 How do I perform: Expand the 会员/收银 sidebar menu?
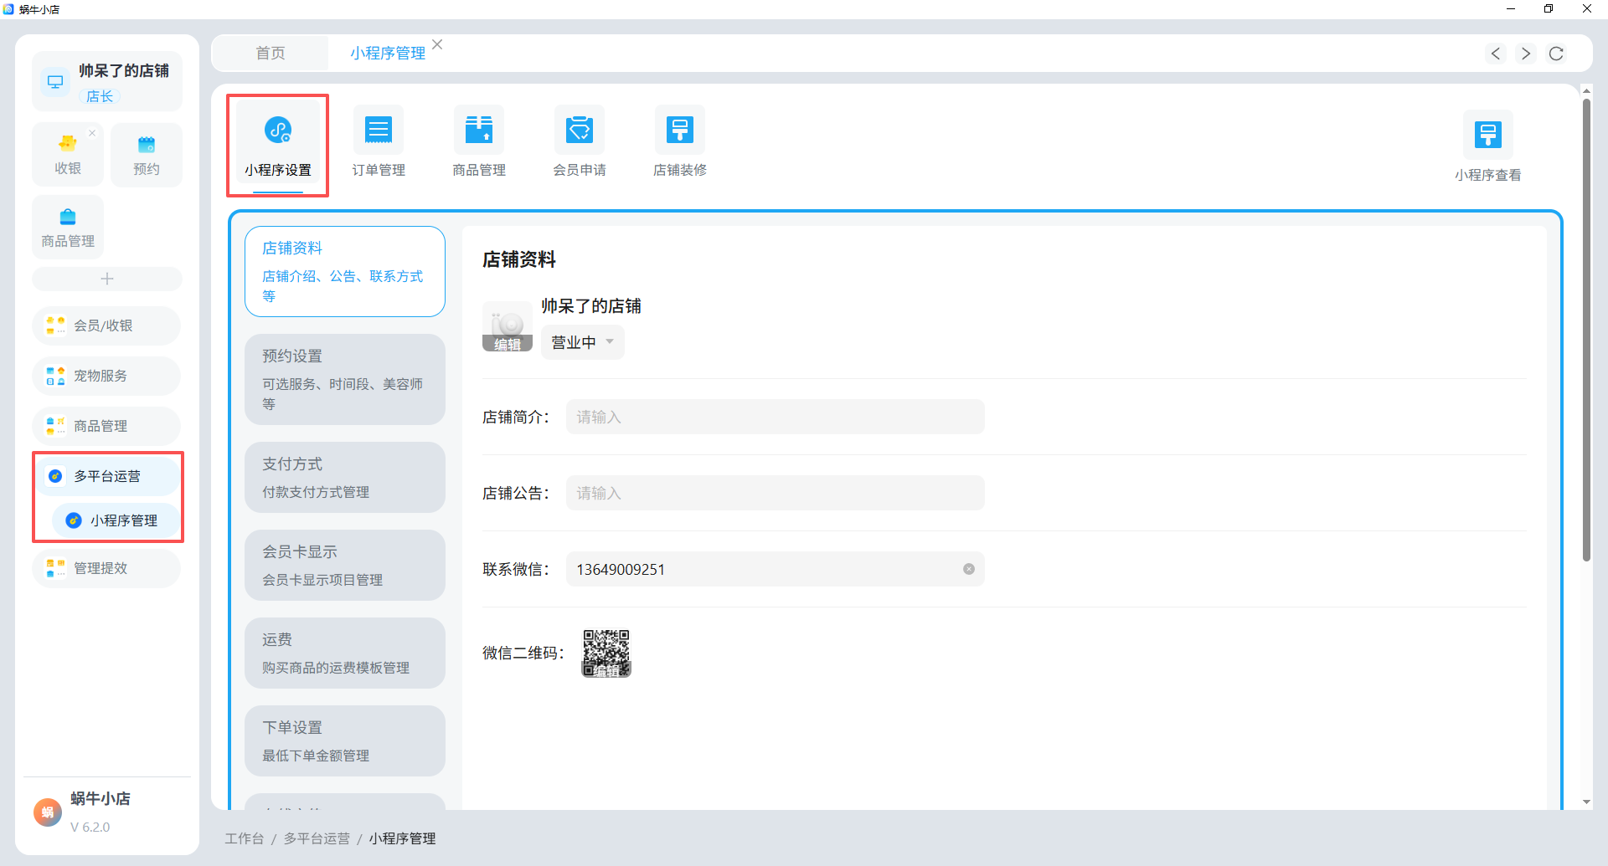(107, 325)
